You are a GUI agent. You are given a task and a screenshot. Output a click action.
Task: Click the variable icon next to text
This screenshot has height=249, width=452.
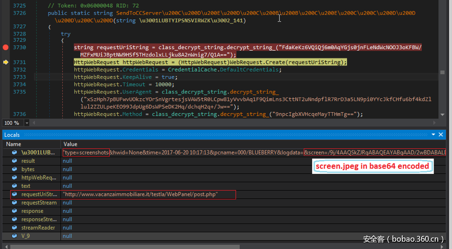click(16, 186)
